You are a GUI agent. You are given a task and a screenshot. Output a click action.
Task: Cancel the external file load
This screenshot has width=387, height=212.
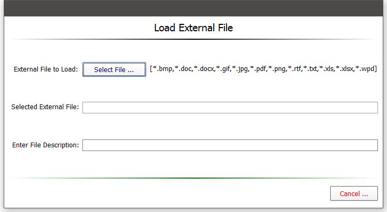(354, 193)
